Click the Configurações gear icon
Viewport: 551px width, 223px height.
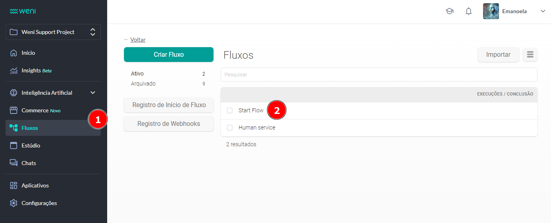pyautogui.click(x=14, y=203)
